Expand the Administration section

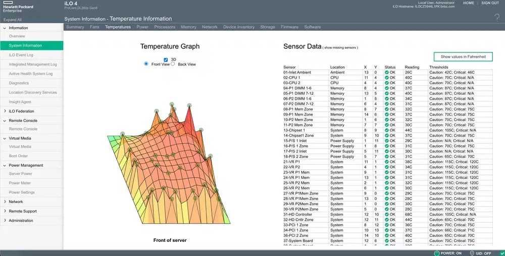tap(5, 220)
